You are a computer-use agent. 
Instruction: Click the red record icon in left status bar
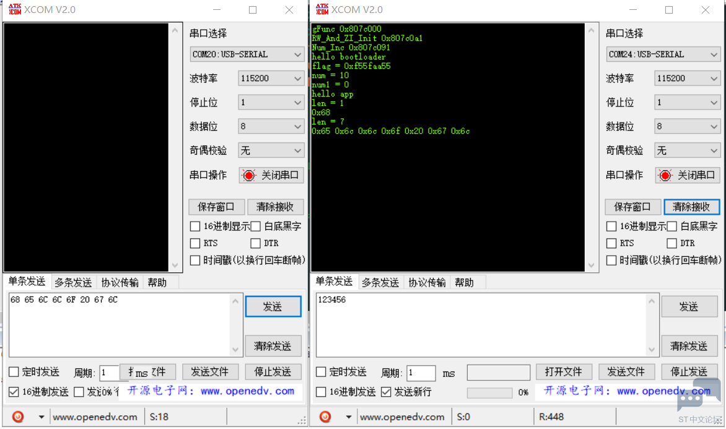coord(18,417)
